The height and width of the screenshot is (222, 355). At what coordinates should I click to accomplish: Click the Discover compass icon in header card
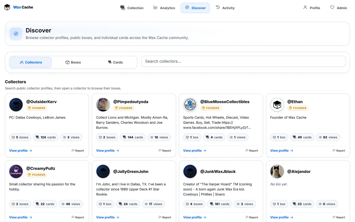(16, 34)
